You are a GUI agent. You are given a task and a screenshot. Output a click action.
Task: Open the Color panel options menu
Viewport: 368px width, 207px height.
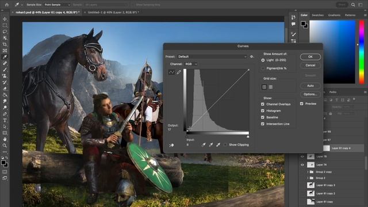tap(365, 15)
